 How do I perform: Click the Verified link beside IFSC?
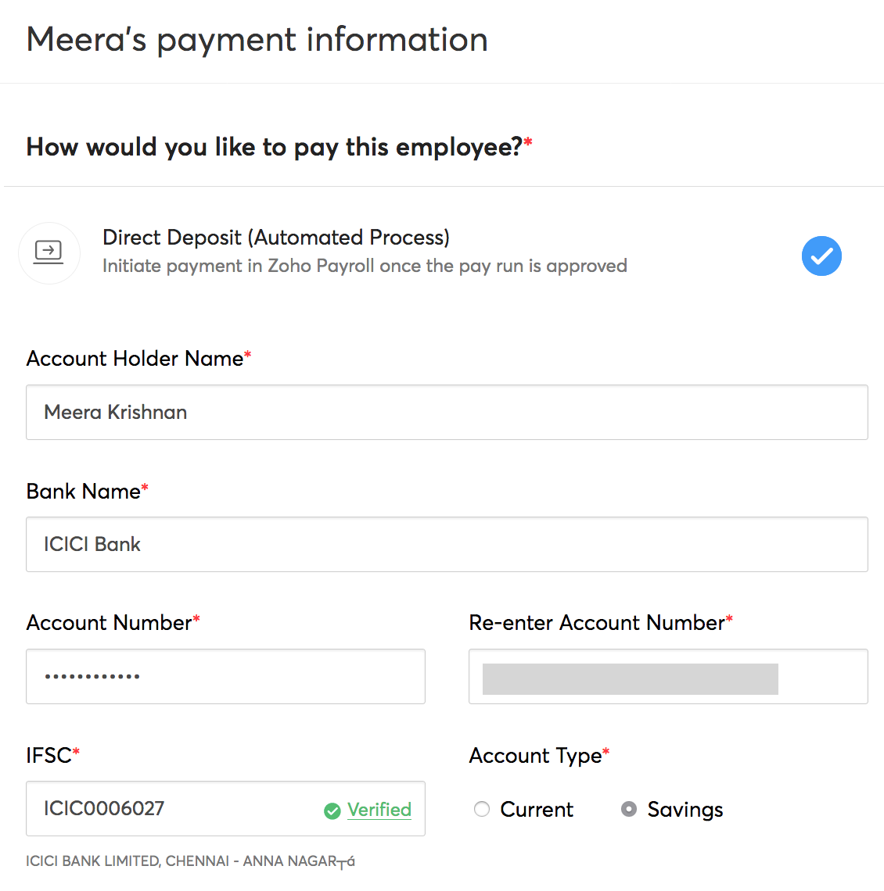379,810
